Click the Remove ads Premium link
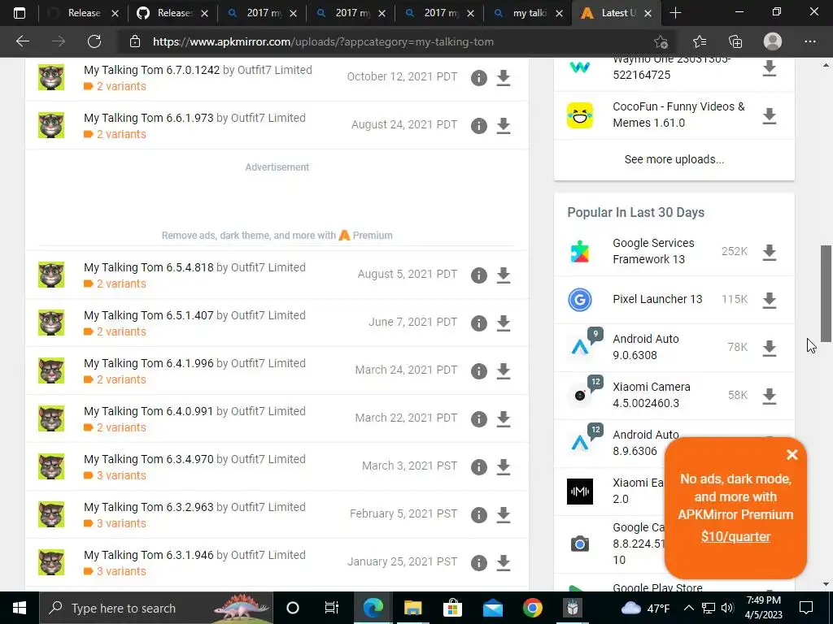 (277, 235)
